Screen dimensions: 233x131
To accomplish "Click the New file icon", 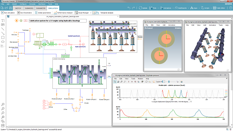I will [x=2, y=8].
